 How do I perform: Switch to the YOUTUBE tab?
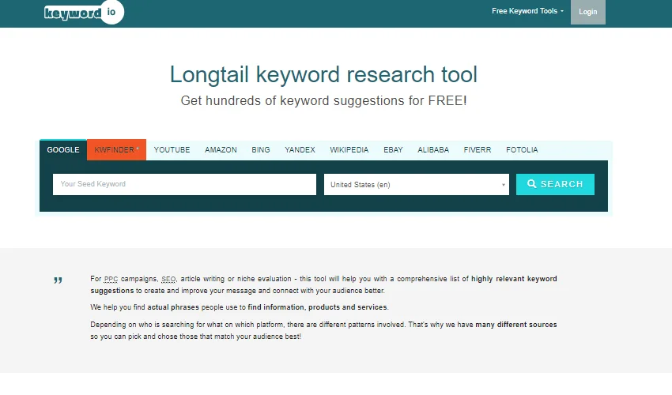172,150
